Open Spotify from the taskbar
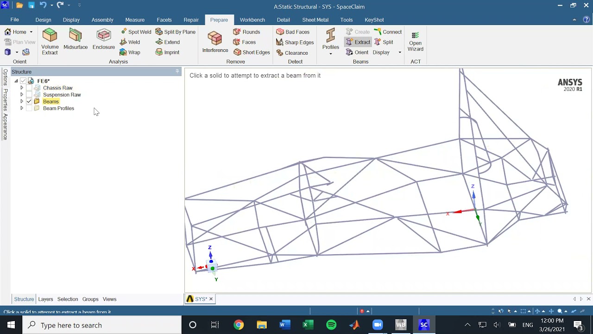593x334 pixels. [x=331, y=325]
